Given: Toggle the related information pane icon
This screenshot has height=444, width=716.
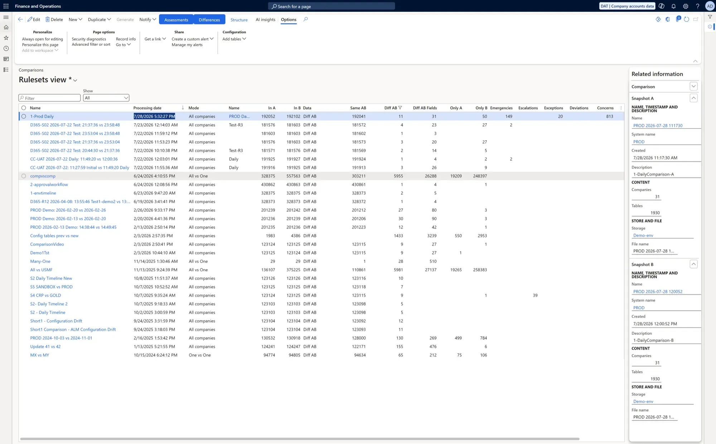Looking at the screenshot, I should (x=710, y=26).
